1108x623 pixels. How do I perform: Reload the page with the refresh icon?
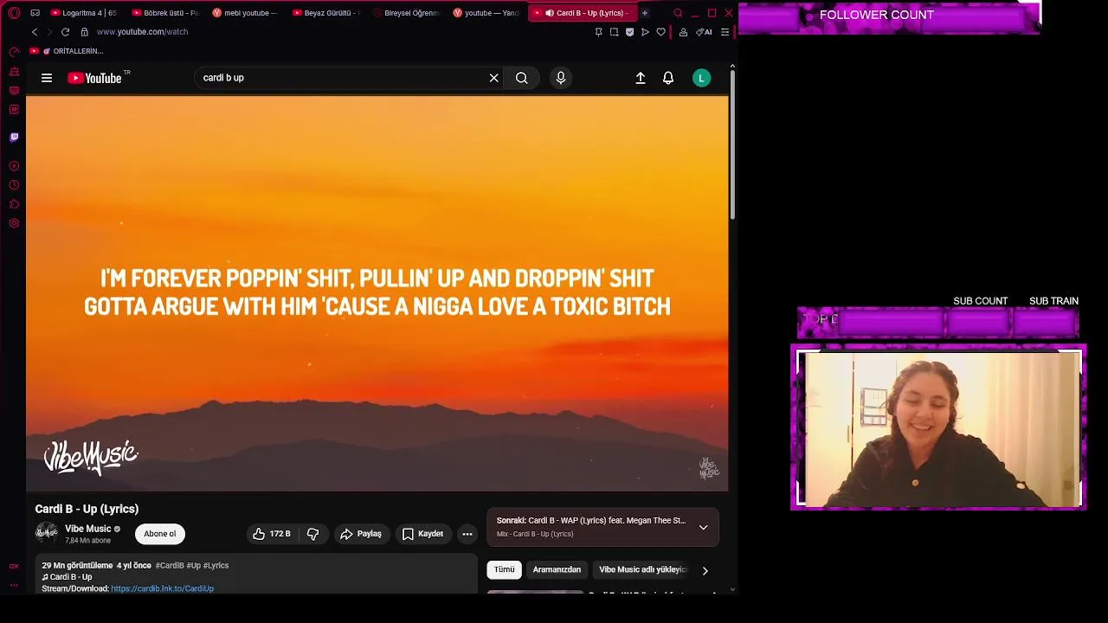click(x=65, y=32)
